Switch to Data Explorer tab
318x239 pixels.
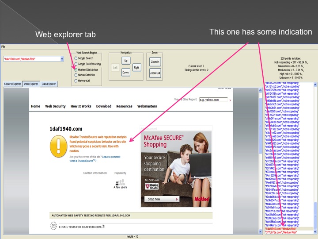click(x=49, y=84)
